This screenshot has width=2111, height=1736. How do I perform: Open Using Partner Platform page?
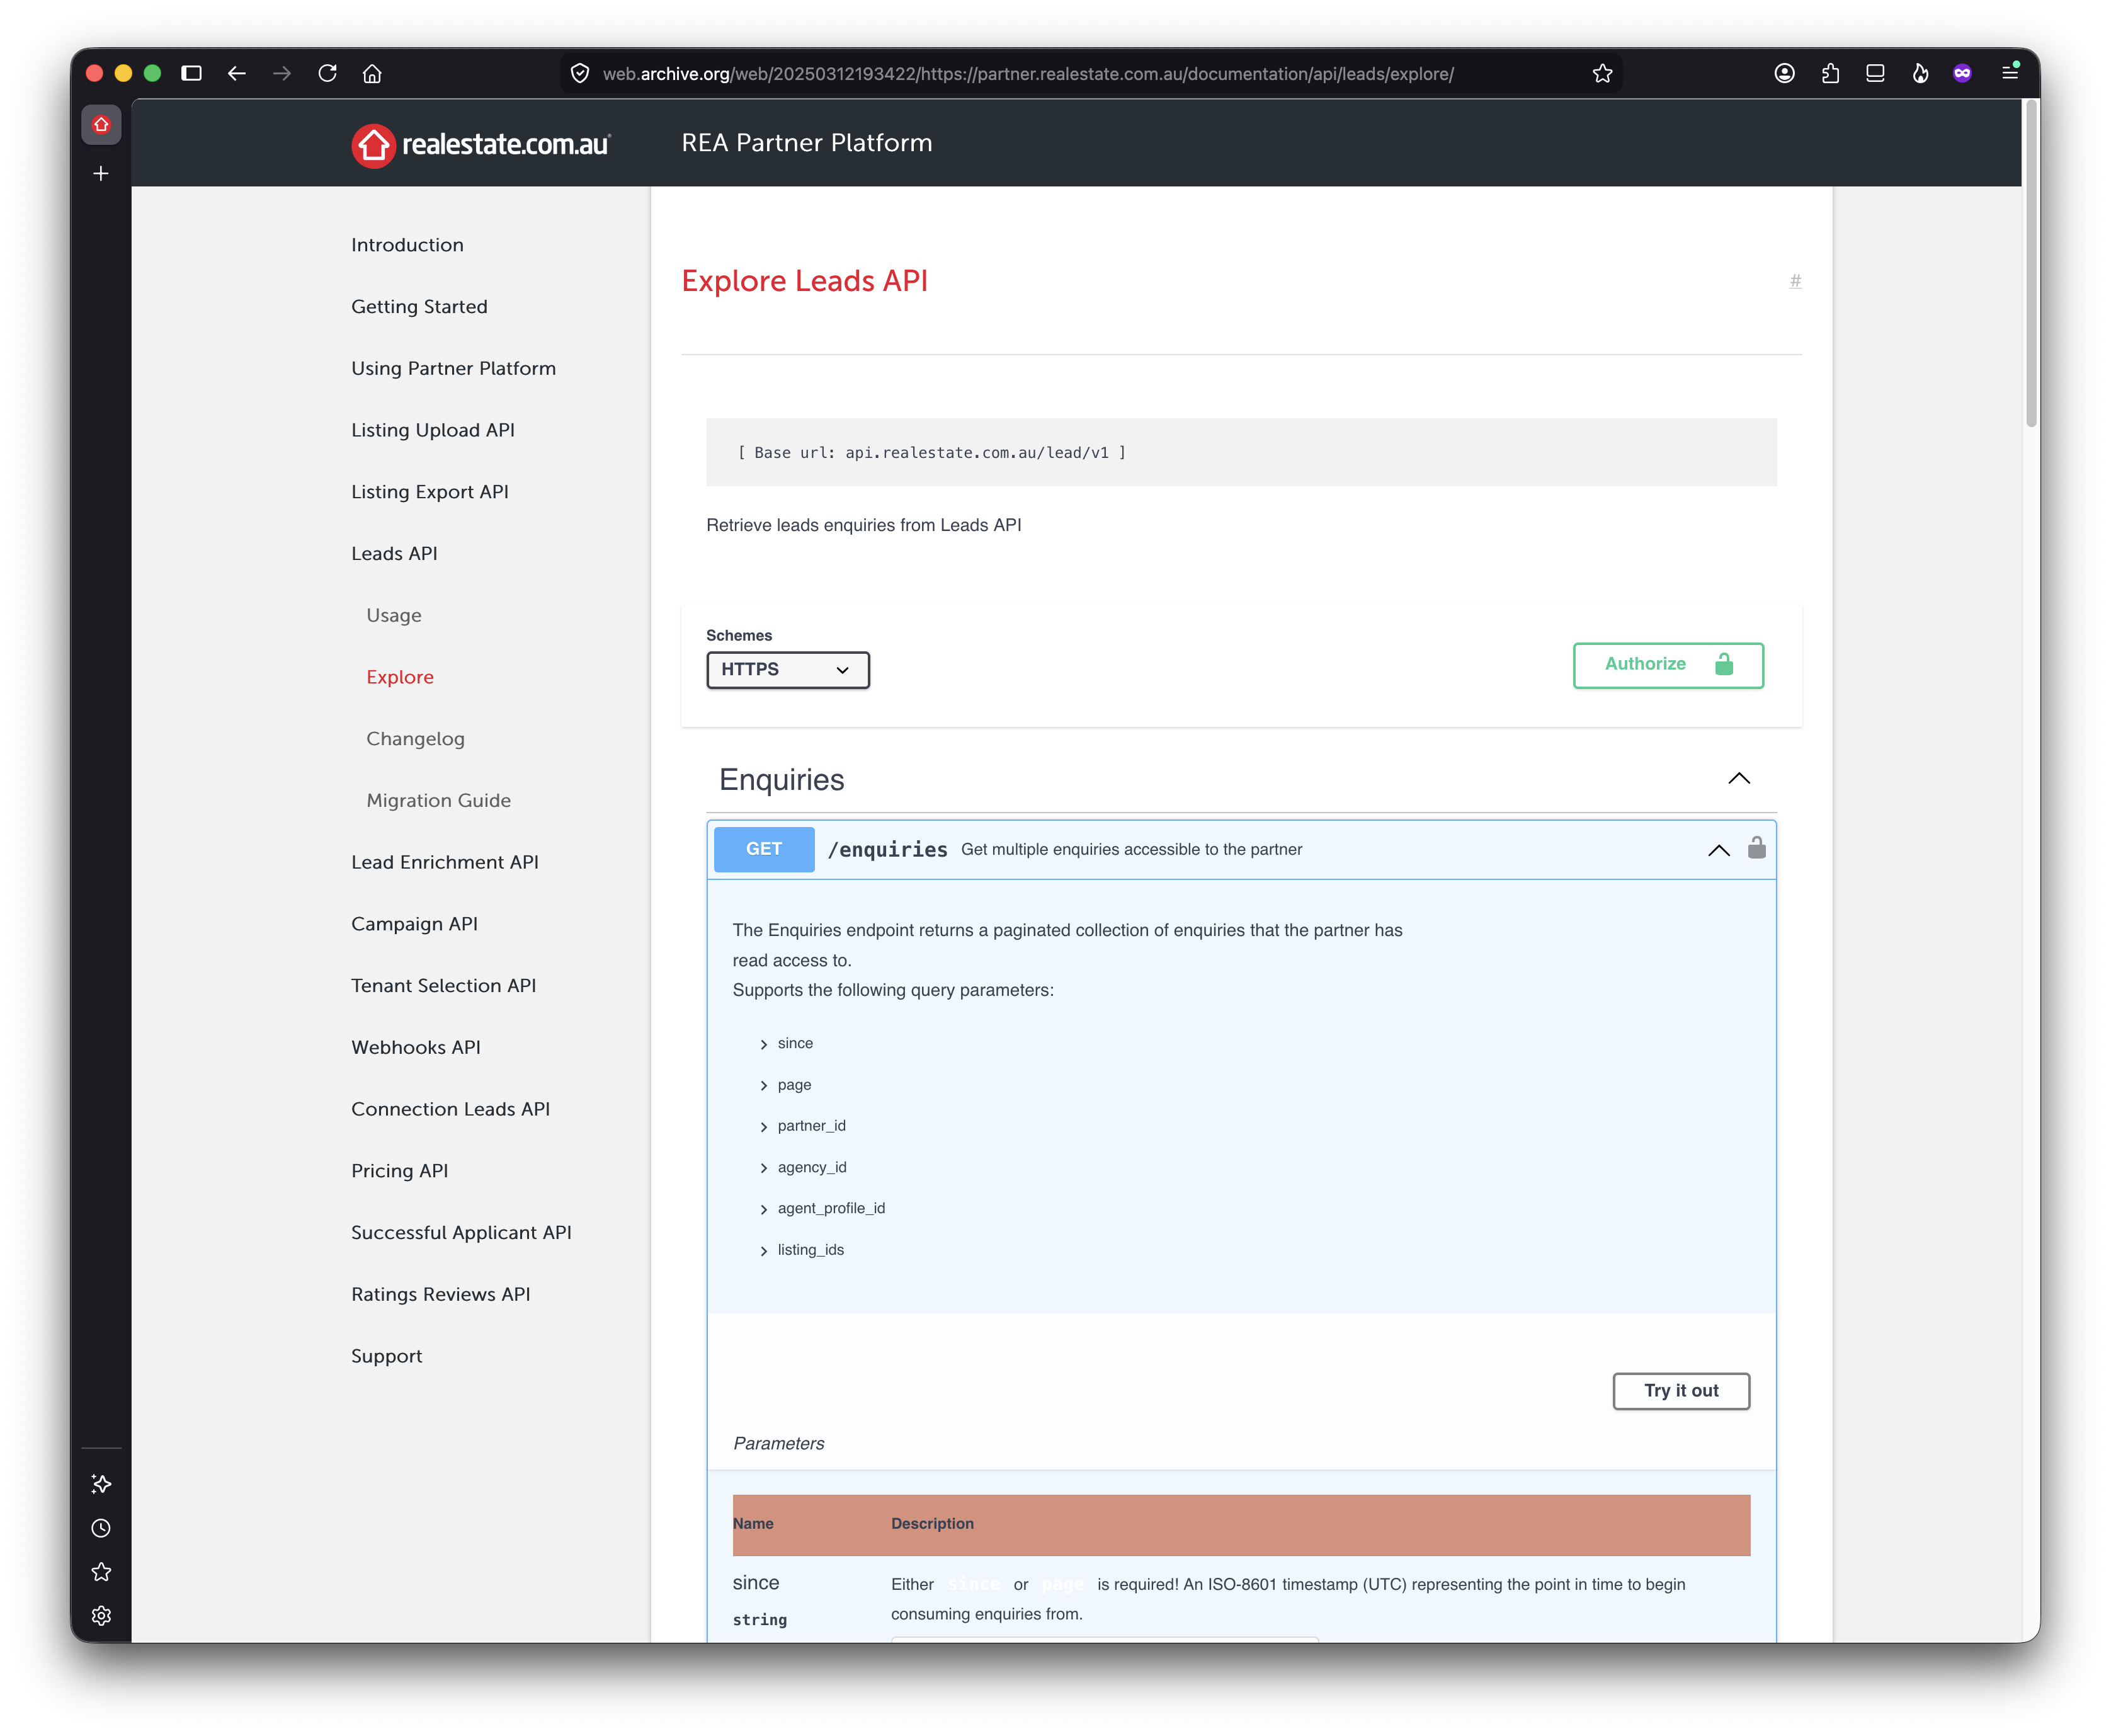pyautogui.click(x=453, y=369)
